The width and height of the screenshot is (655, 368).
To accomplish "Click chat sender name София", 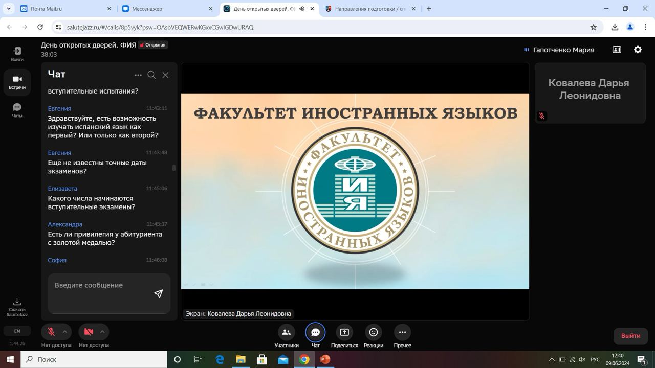I will coord(57,260).
